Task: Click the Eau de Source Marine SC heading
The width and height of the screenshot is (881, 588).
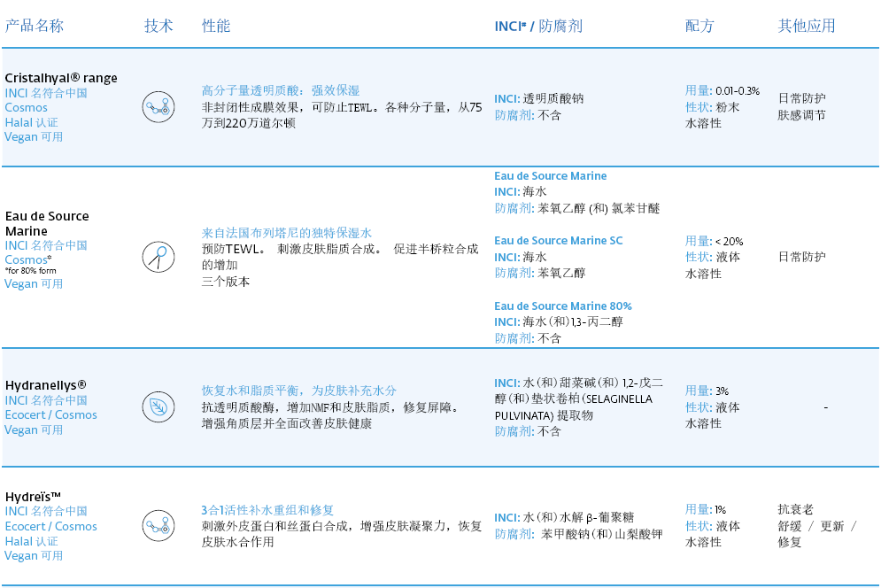Action: click(x=559, y=241)
